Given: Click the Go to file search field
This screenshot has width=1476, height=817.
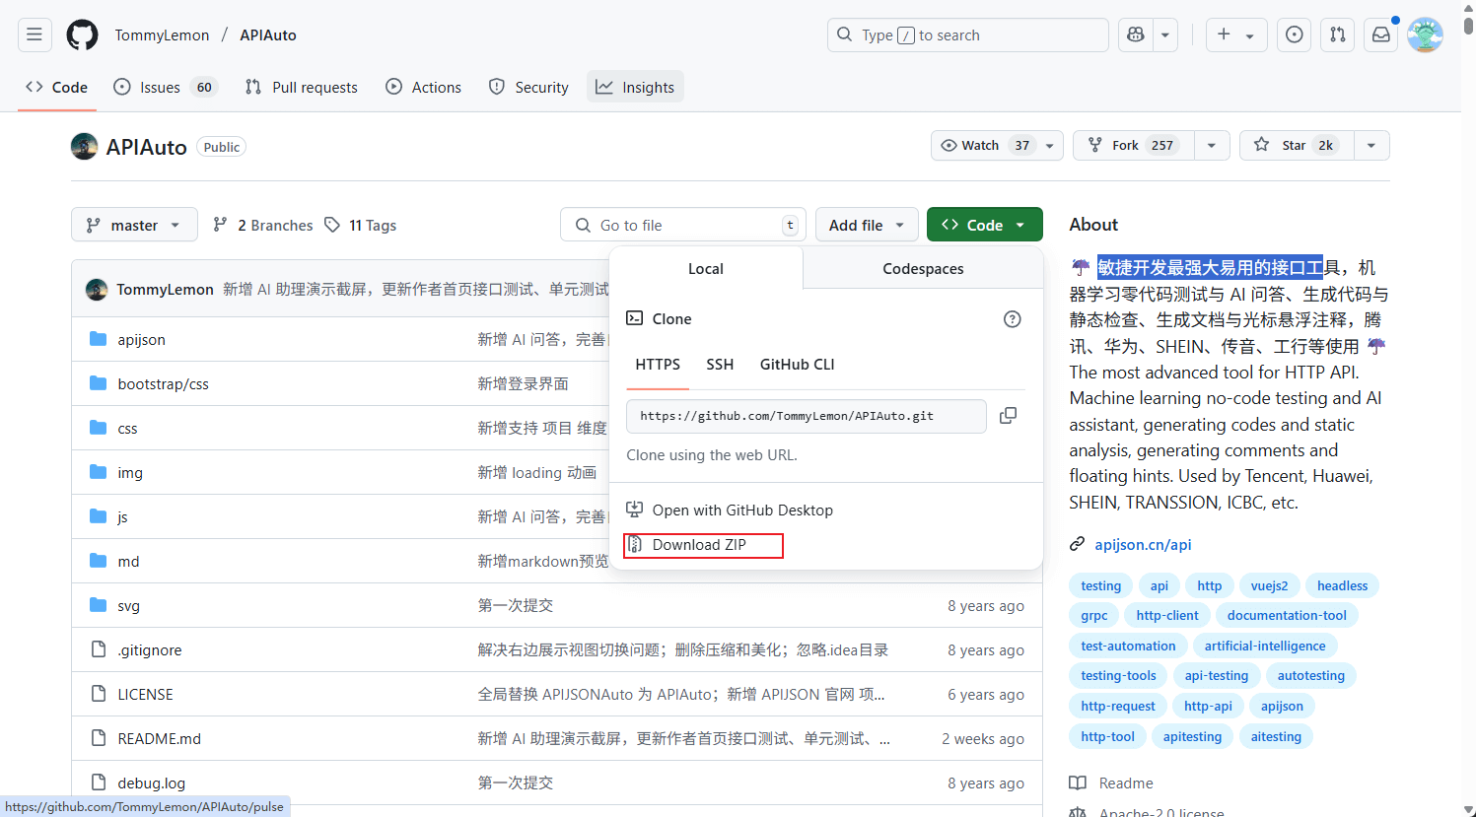Looking at the screenshot, I should (x=682, y=225).
